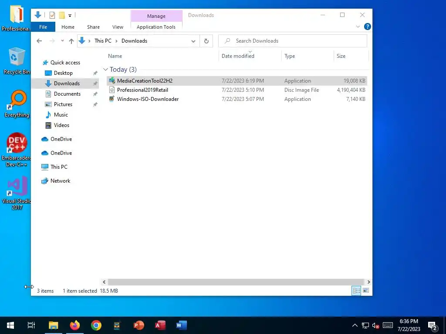Click the 4,190,404 KB size cell
Image resolution: width=446 pixels, height=334 pixels.
pos(351,90)
